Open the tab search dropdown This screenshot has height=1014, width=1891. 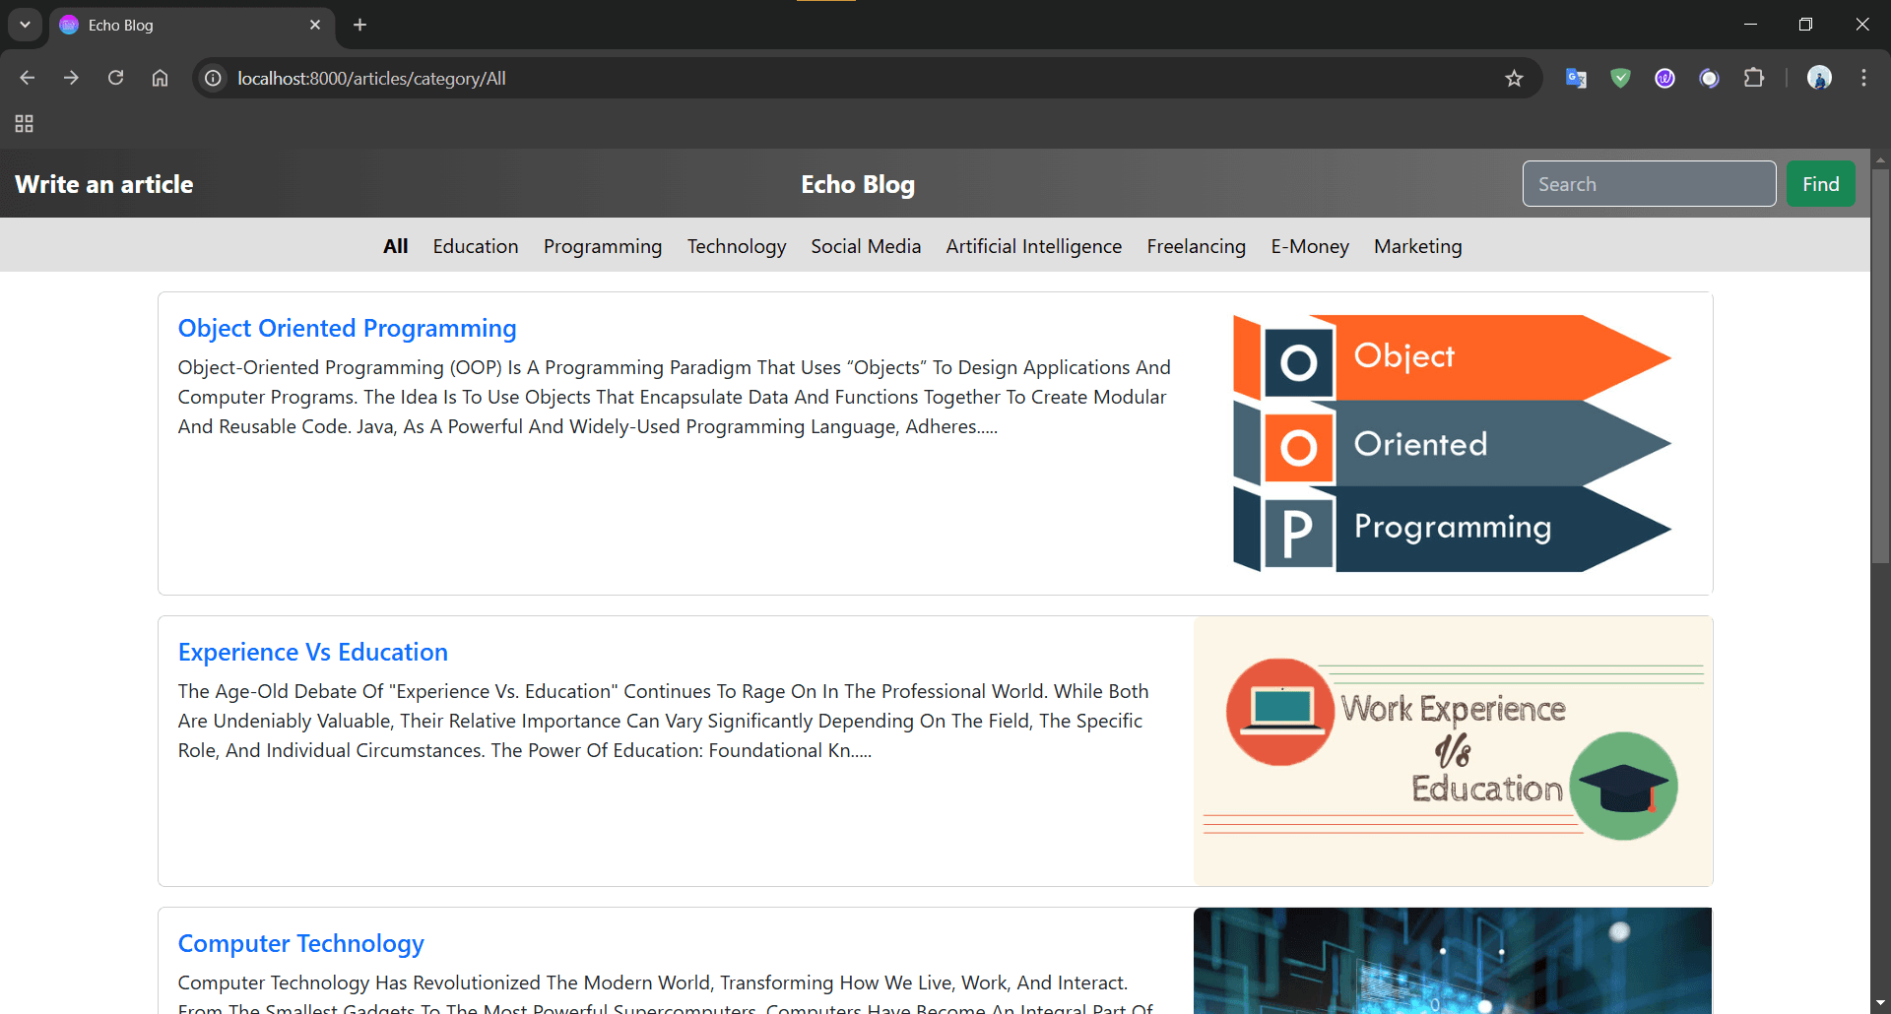[25, 25]
